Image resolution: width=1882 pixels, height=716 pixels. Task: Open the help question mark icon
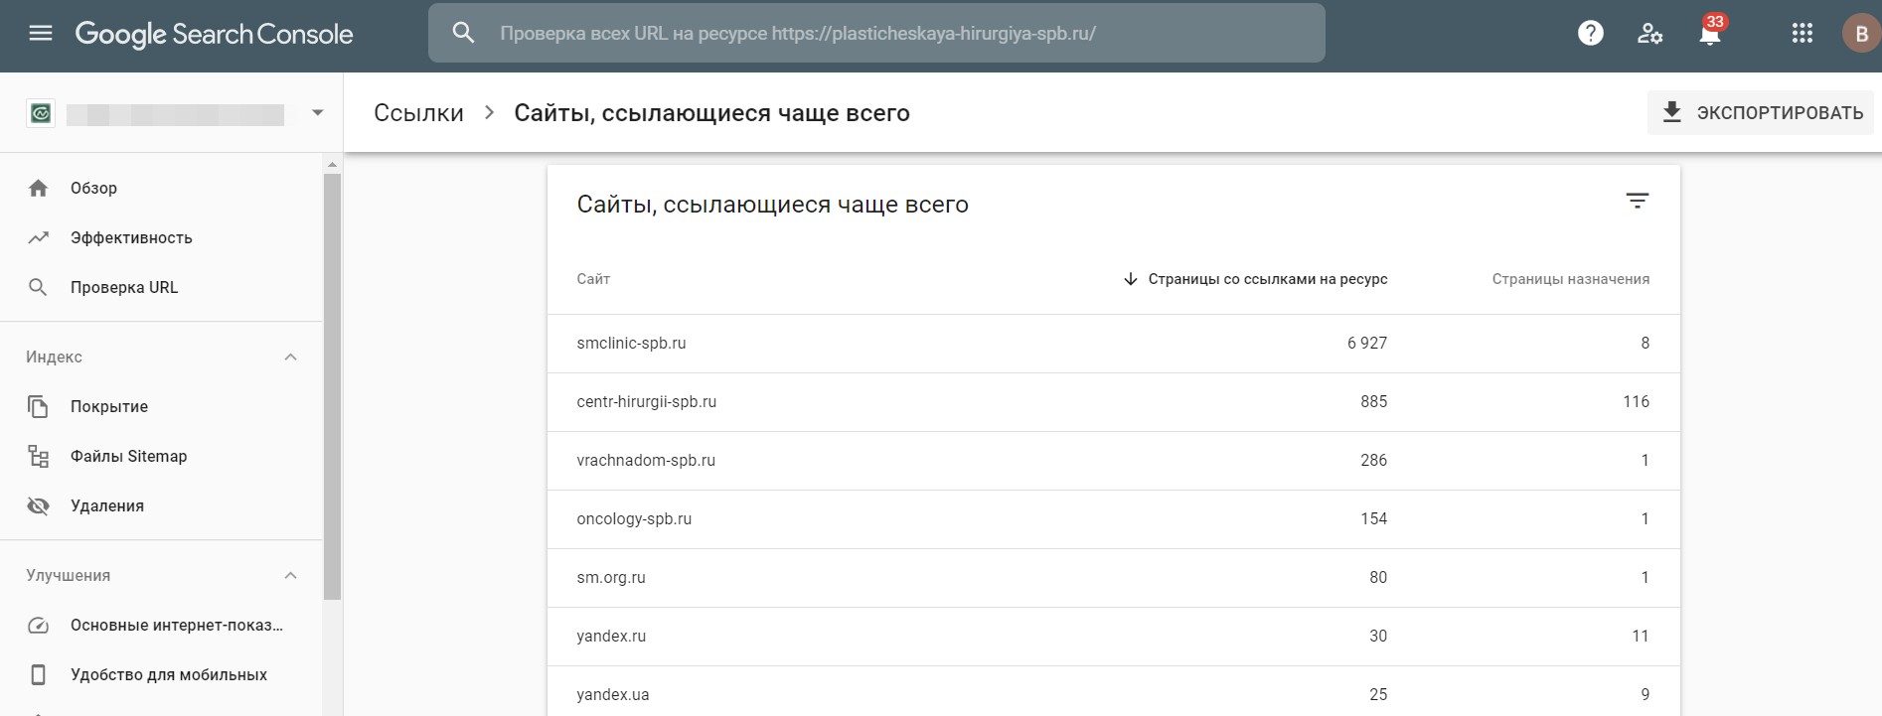[x=1591, y=34]
